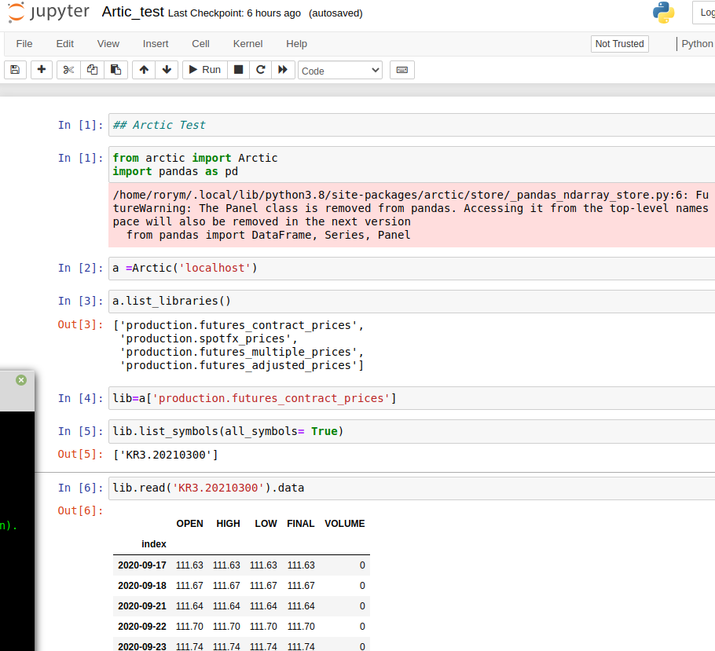Open the File menu
The width and height of the screenshot is (715, 651).
point(24,43)
